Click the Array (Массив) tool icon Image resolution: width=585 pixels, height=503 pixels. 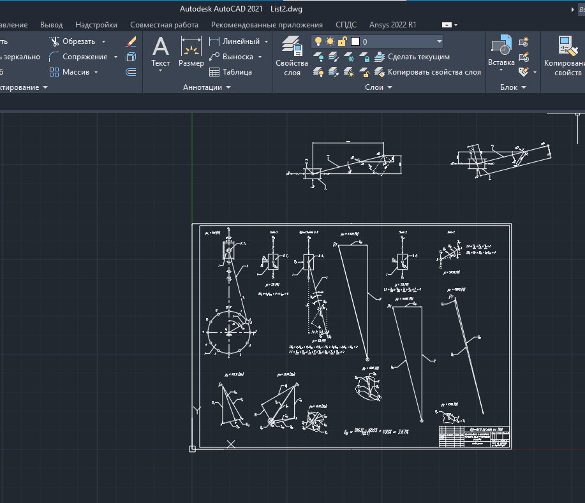[56, 72]
